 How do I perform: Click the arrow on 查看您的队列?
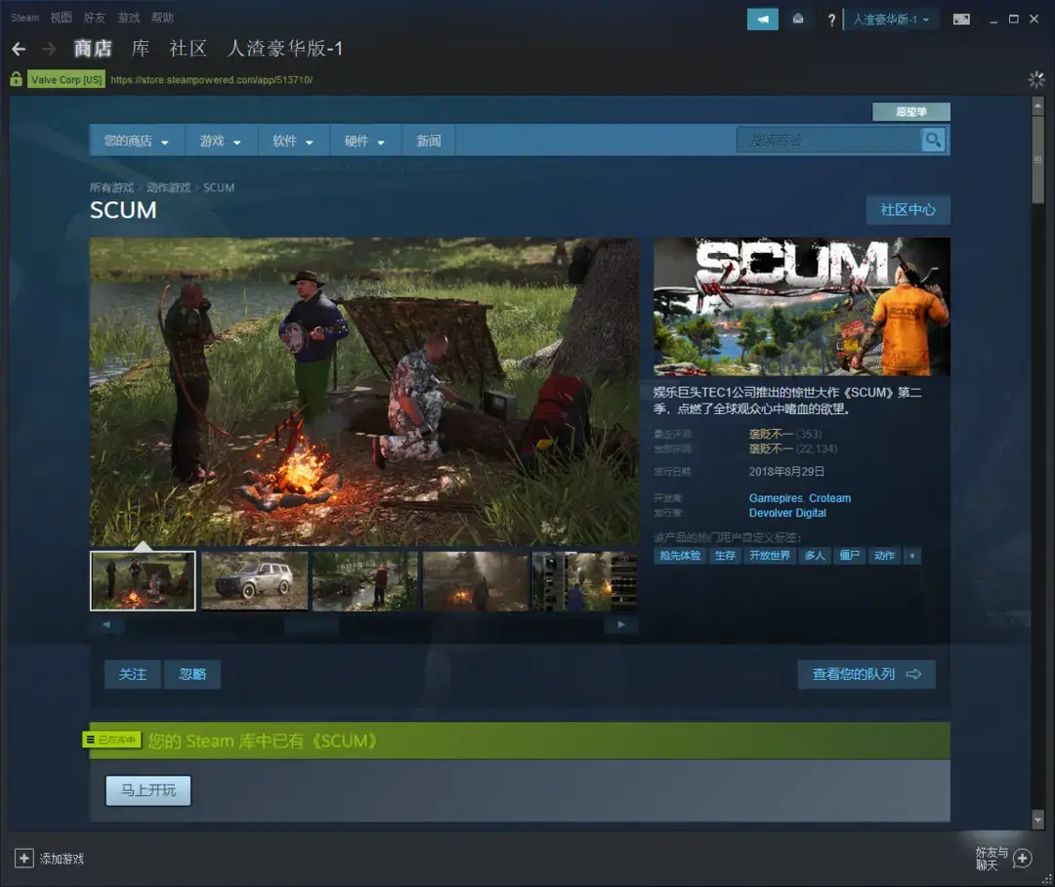pyautogui.click(x=913, y=674)
